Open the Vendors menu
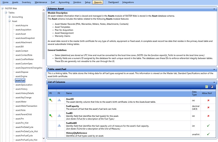Image resolution: width=218 pixels, height=142 pixels. [77, 2]
